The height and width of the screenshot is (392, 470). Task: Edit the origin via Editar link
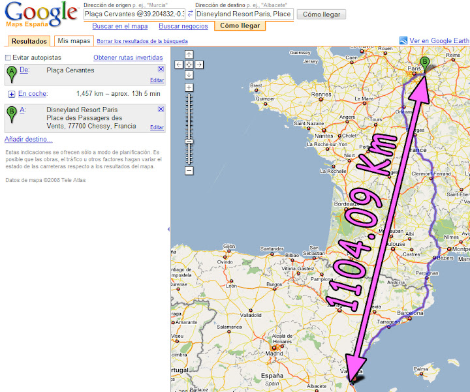click(x=157, y=80)
